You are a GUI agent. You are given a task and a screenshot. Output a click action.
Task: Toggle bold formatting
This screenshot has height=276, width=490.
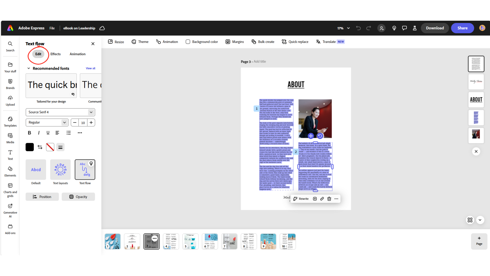(29, 133)
